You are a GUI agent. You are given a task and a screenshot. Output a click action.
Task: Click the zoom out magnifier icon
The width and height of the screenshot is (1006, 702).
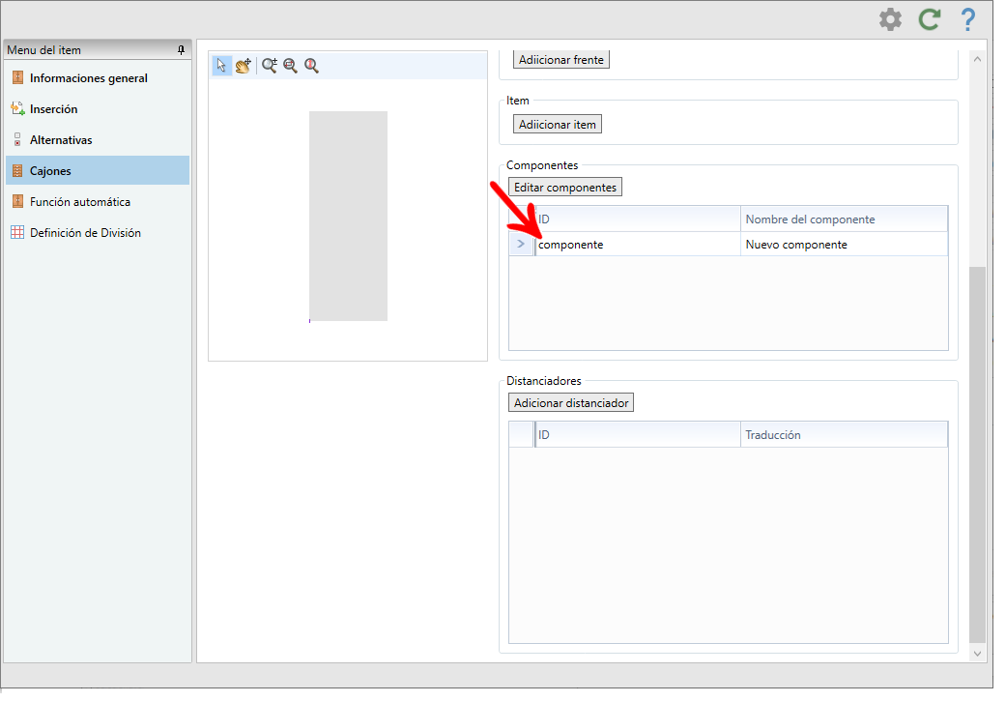coord(291,66)
